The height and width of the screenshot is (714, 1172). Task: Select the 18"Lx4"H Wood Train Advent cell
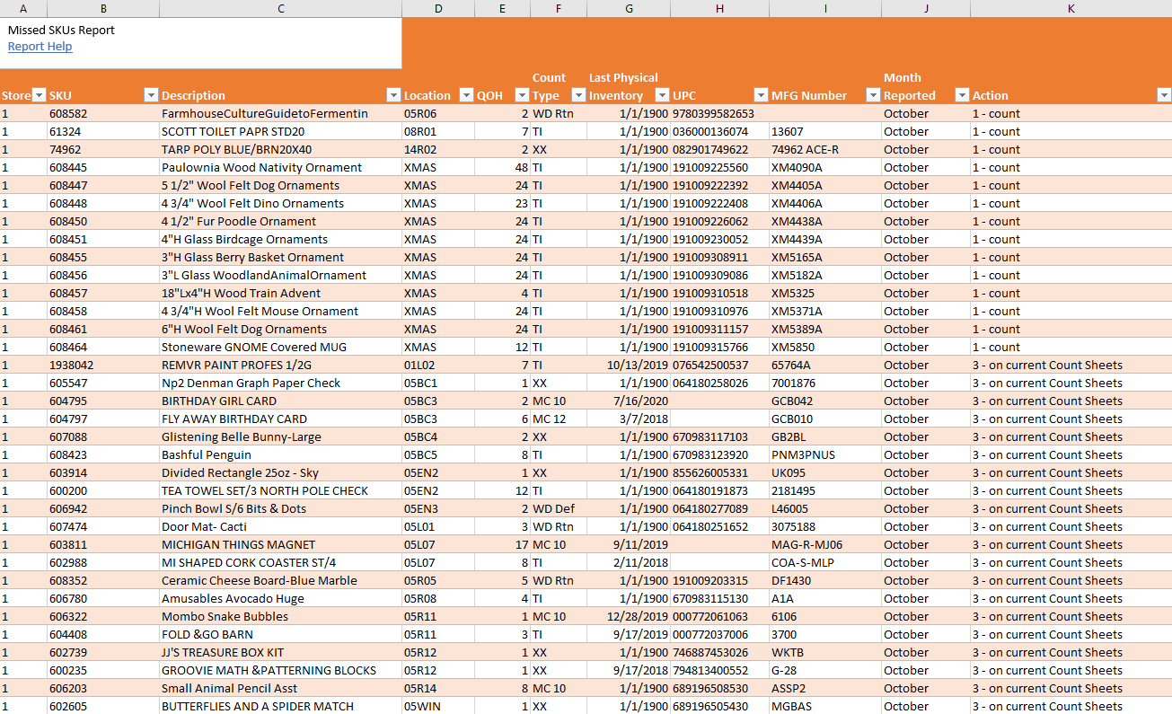pyautogui.click(x=281, y=293)
